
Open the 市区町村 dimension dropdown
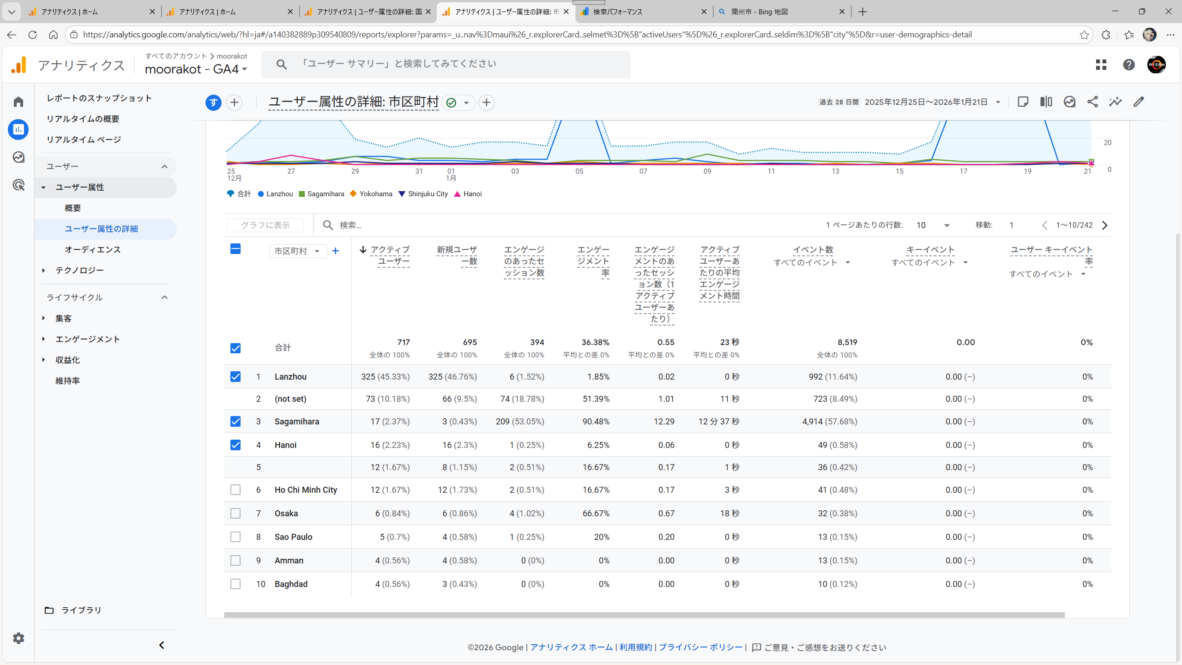click(x=297, y=251)
